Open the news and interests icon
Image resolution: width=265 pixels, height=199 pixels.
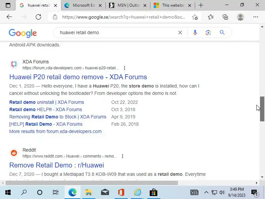tap(194, 192)
